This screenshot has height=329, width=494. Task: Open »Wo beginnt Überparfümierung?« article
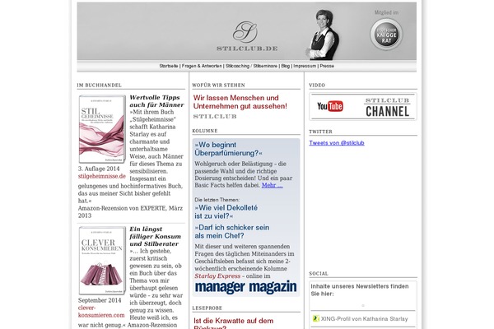228,149
